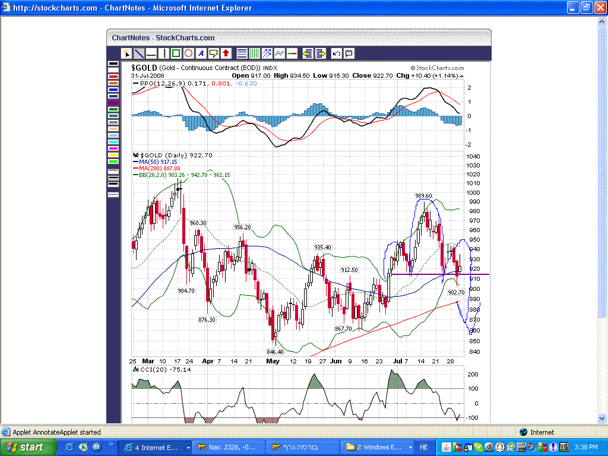Select the red ellipse shape tool
This screenshot has width=608, height=456.
click(x=188, y=53)
